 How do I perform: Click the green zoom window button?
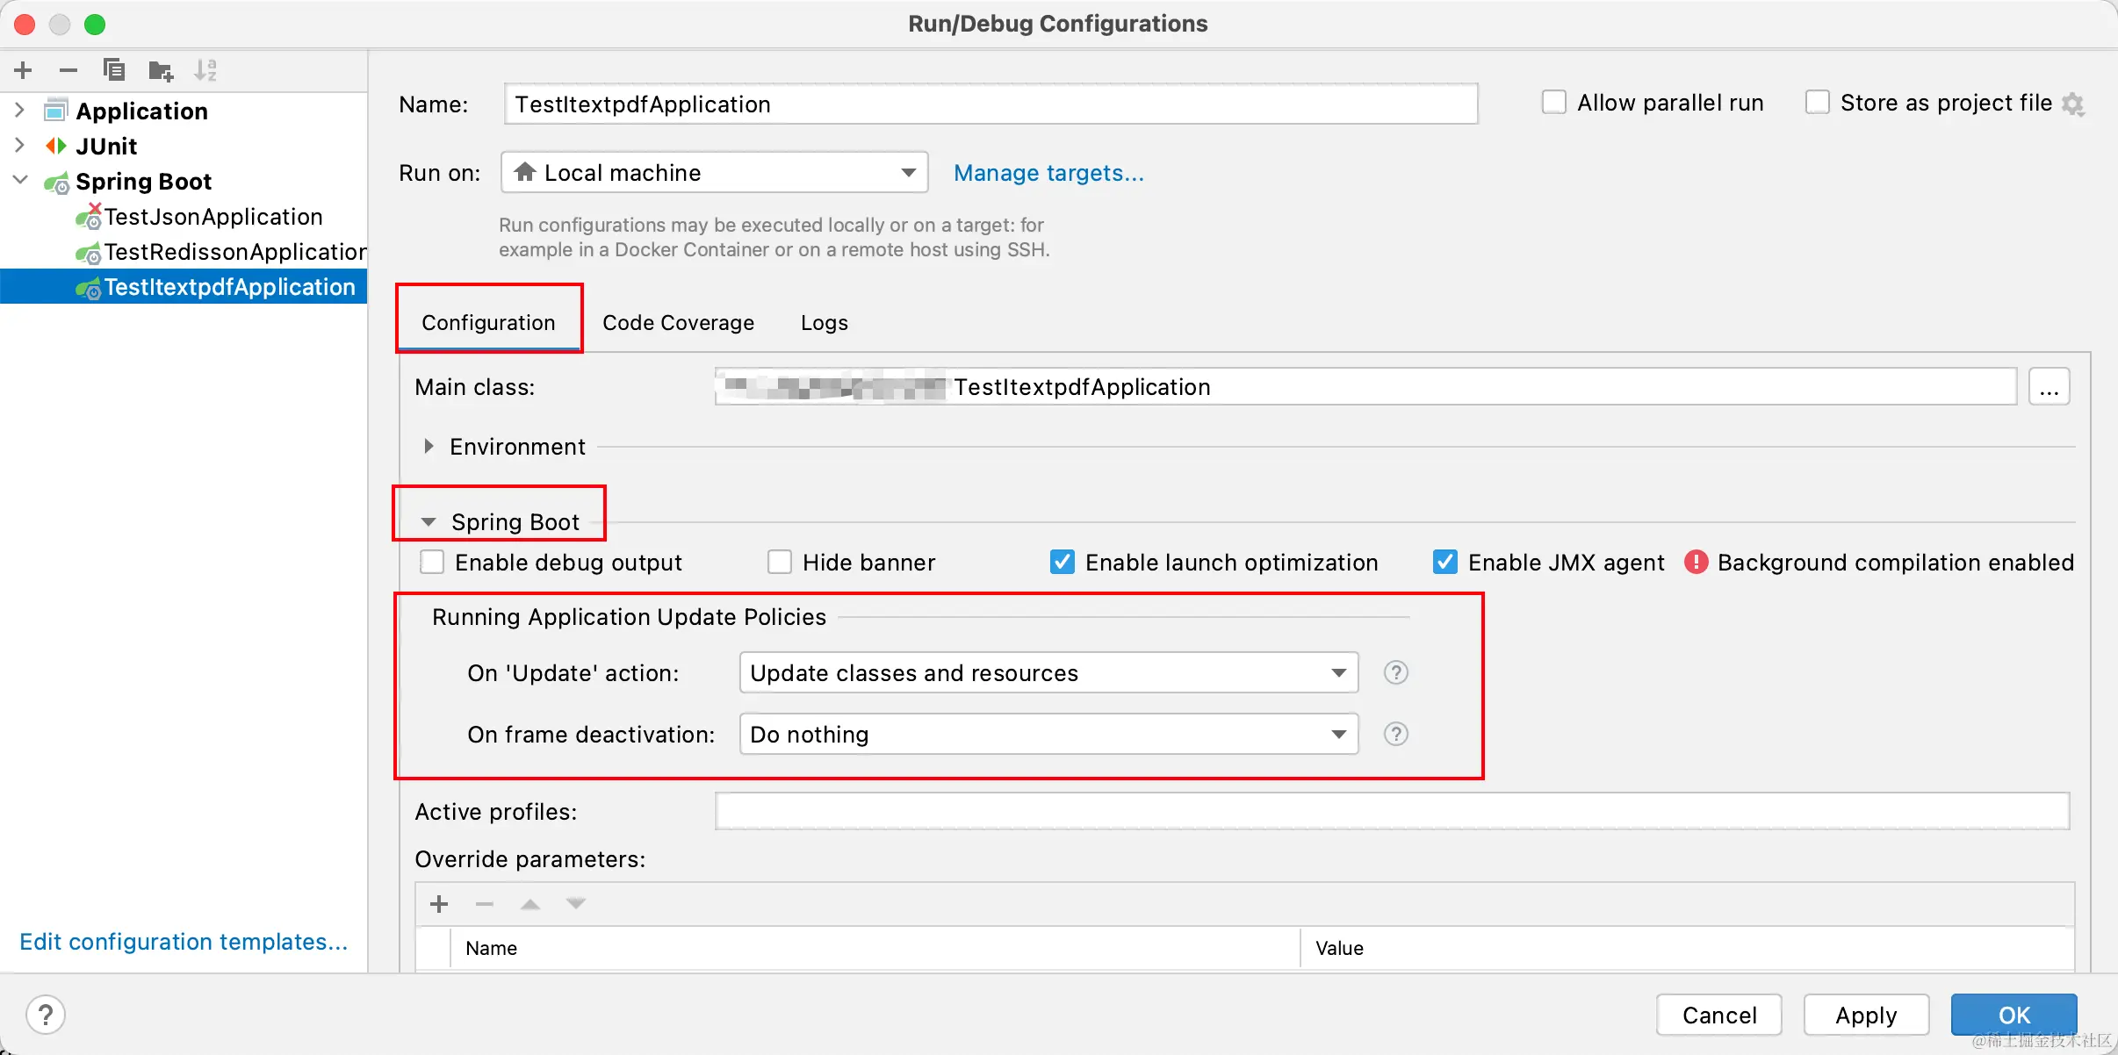(95, 25)
